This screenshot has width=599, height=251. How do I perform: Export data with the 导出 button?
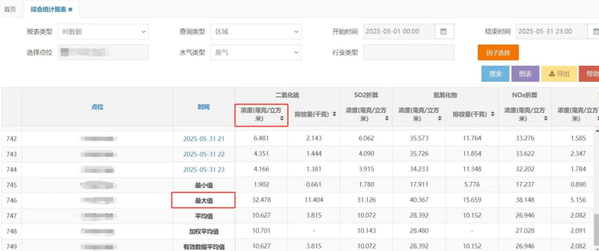coord(559,74)
